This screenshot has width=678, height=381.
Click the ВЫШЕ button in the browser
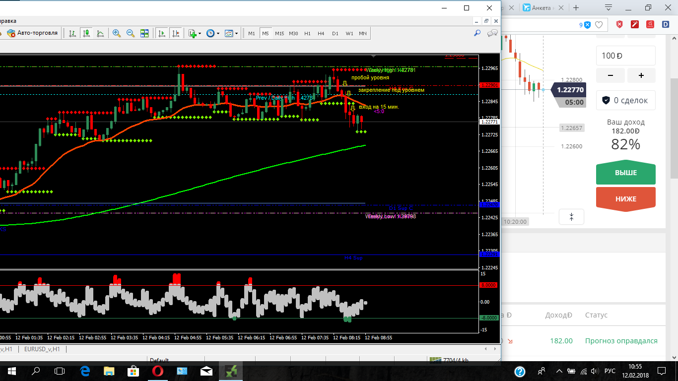coord(626,173)
